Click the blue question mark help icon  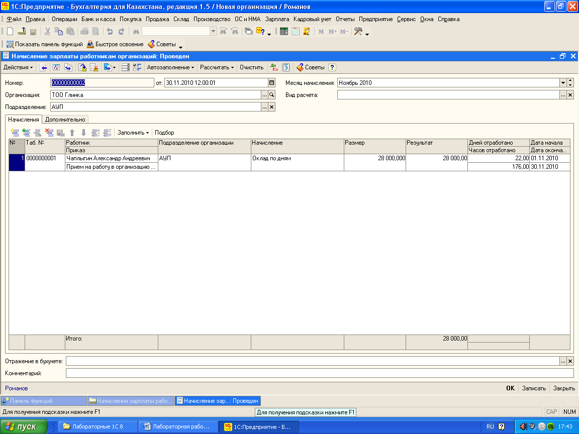tap(332, 67)
